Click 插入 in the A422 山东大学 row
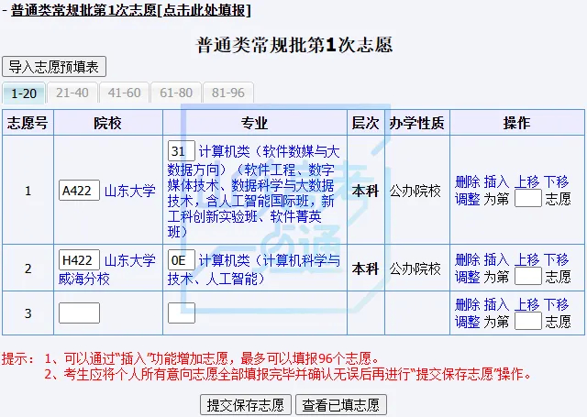Image resolution: width=587 pixels, height=417 pixels. pos(496,182)
